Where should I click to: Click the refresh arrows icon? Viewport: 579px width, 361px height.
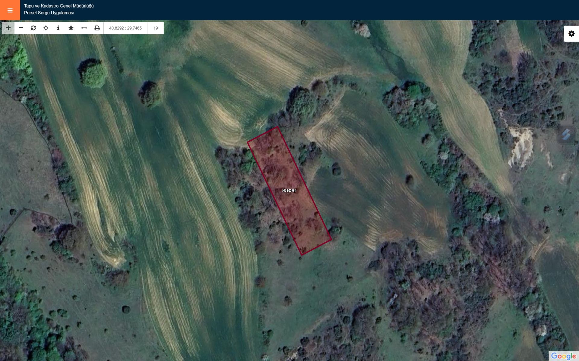click(x=33, y=28)
